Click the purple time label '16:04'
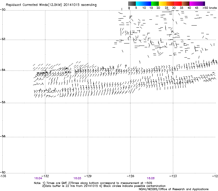This screenshot has width=218, height=191. (x=38, y=178)
